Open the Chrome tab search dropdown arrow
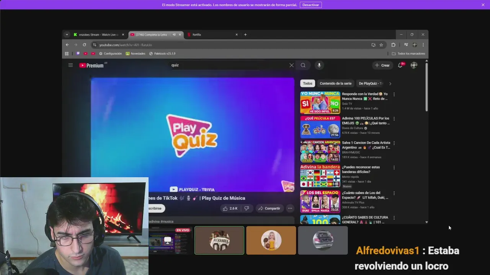Image resolution: width=490 pixels, height=275 pixels. [67, 34]
